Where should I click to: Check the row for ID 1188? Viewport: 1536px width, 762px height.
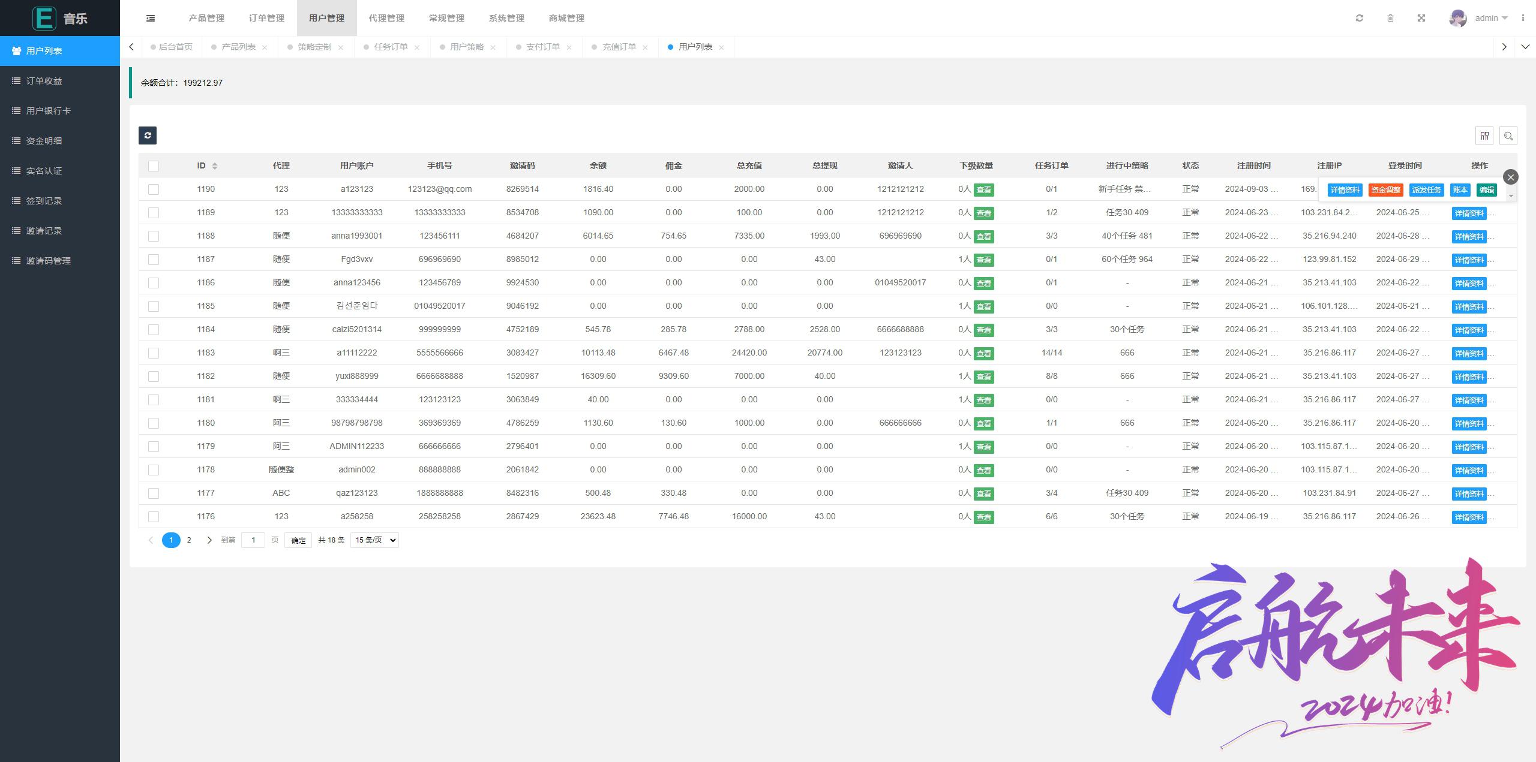(x=154, y=236)
